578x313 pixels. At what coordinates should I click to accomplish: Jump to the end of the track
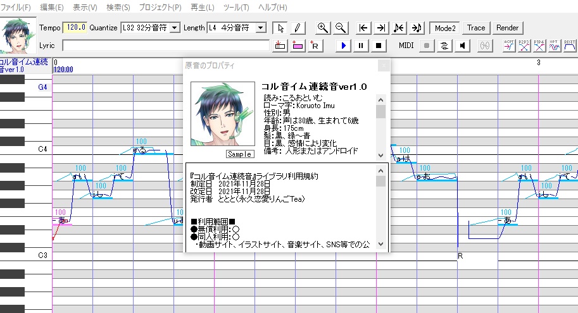tap(380, 28)
